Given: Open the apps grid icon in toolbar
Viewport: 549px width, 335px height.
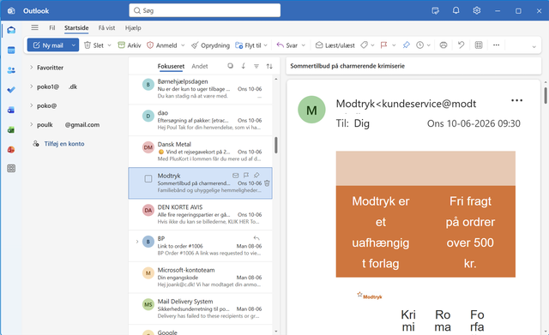Looking at the screenshot, I should pos(479,45).
